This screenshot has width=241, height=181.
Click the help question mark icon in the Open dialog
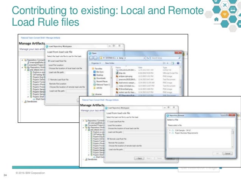(178, 63)
